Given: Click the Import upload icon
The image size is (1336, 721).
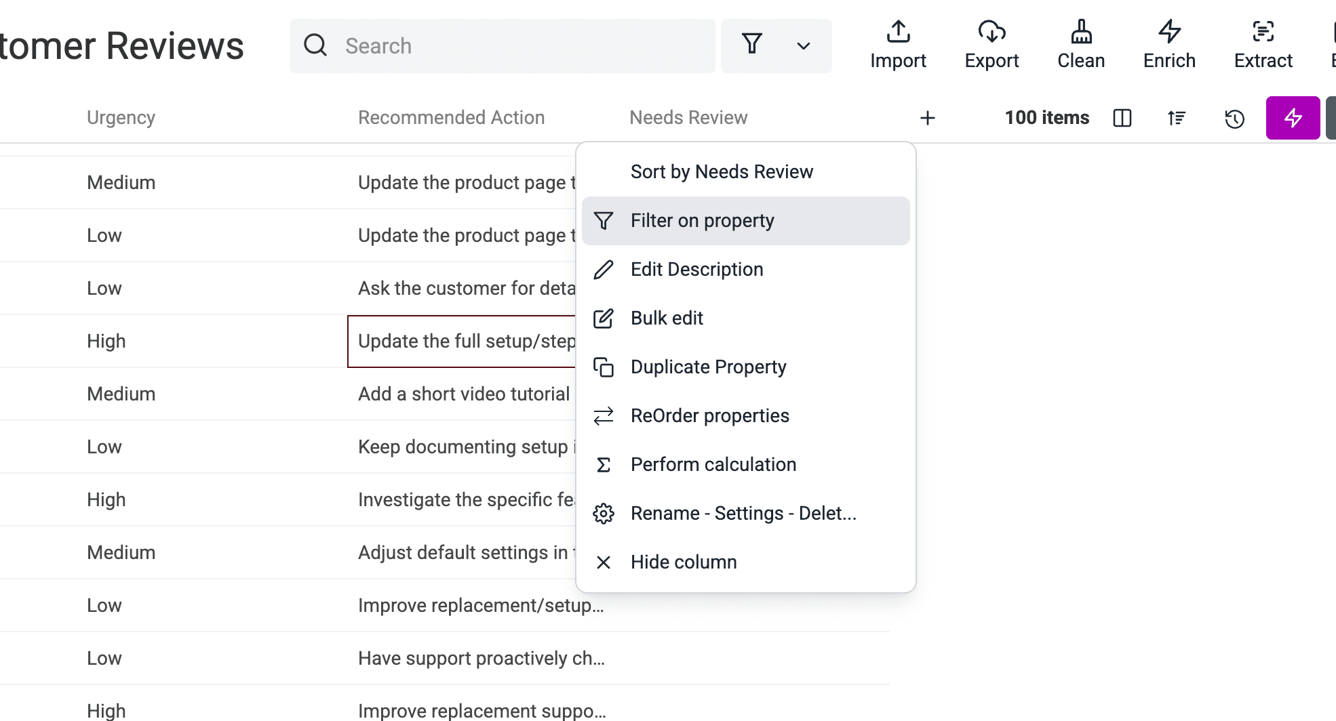Looking at the screenshot, I should pos(898,32).
